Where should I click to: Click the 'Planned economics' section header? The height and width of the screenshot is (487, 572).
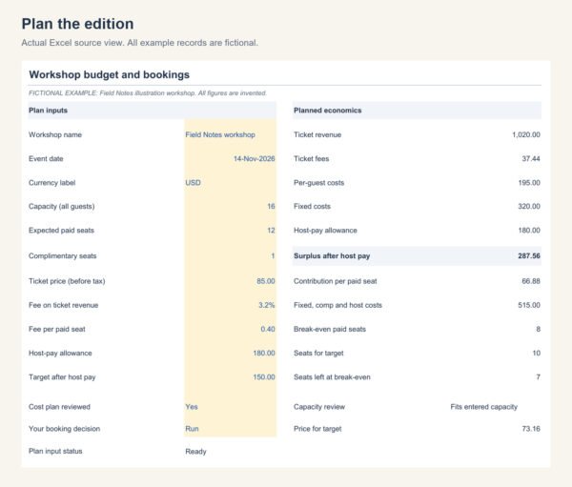click(417, 111)
